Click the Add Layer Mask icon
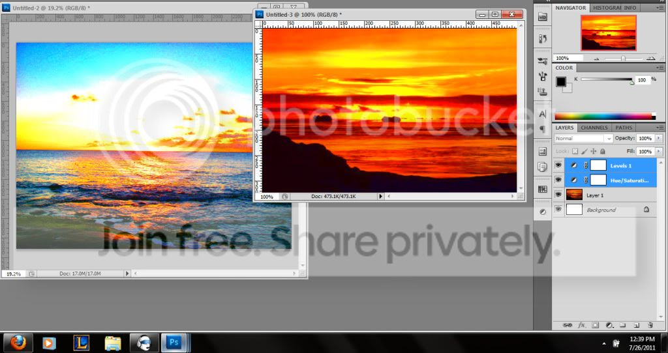668x353 pixels. tap(595, 325)
